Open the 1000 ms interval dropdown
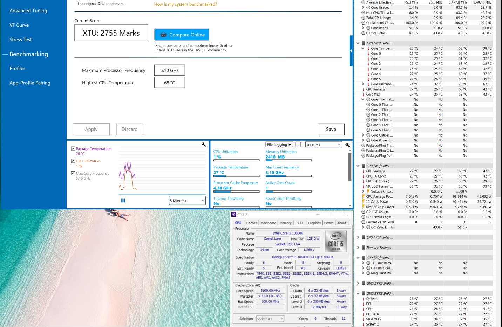 324,145
